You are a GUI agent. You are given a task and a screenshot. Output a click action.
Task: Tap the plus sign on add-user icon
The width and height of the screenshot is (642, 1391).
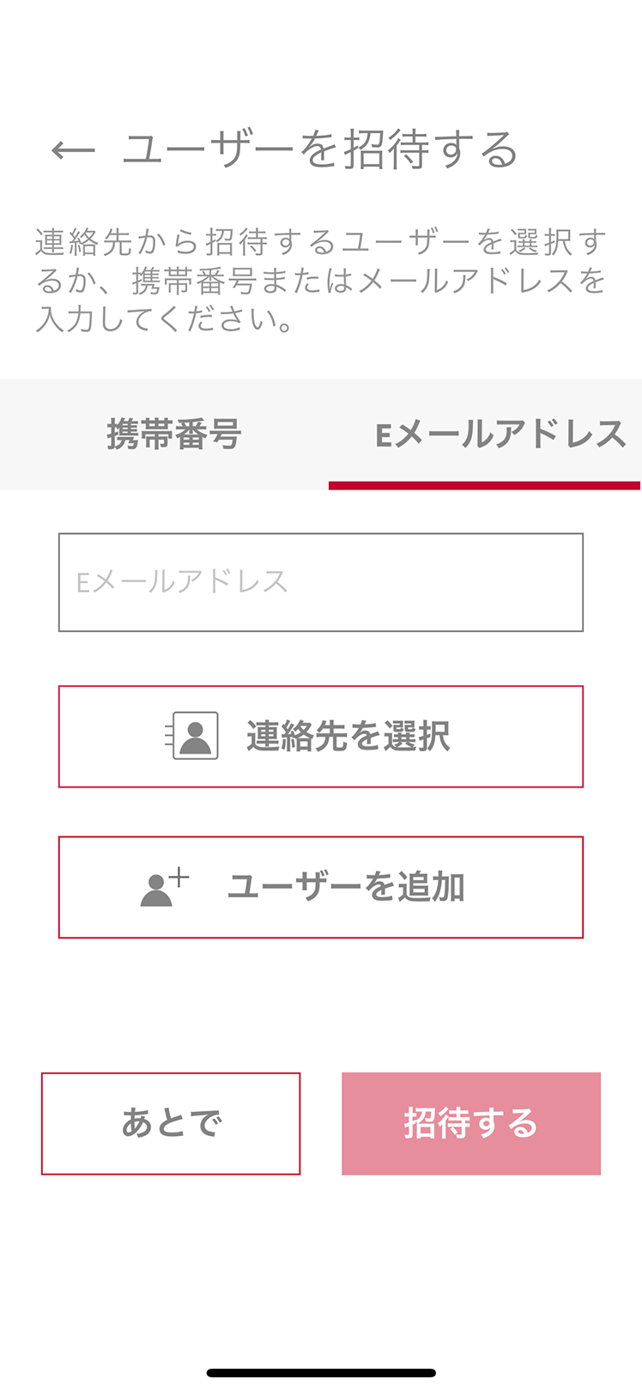click(x=179, y=878)
